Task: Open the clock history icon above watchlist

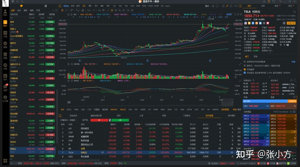Action: tap(46, 6)
